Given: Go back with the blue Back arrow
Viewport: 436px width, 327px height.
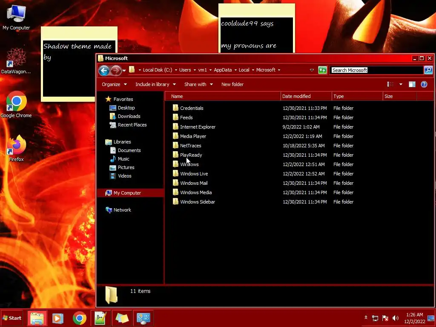Looking at the screenshot, I should point(104,70).
